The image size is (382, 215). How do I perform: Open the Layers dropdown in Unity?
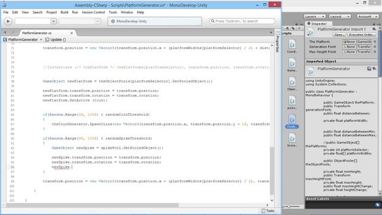pos(315,17)
